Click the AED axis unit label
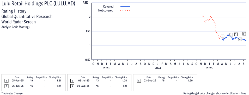Viewport: 249px width, 95px height. pyautogui.click(x=85, y=3)
